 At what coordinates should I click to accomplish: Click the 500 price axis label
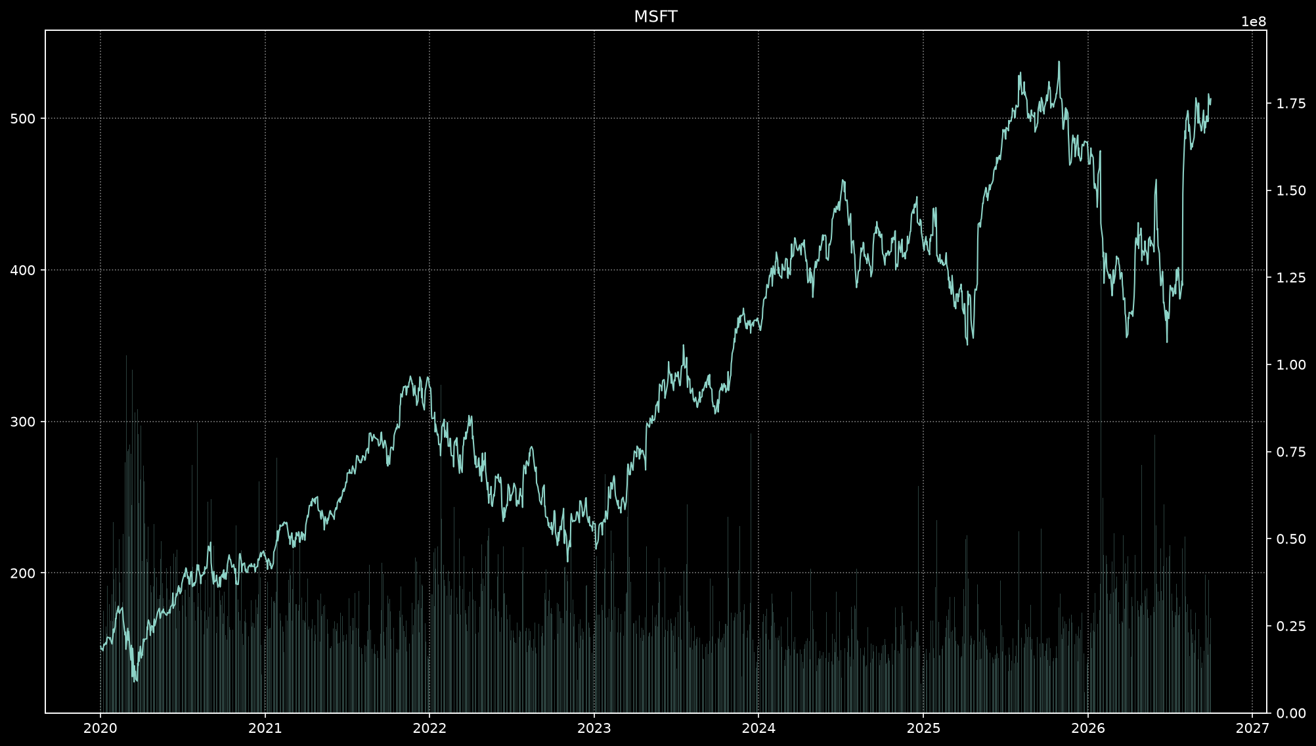point(24,119)
